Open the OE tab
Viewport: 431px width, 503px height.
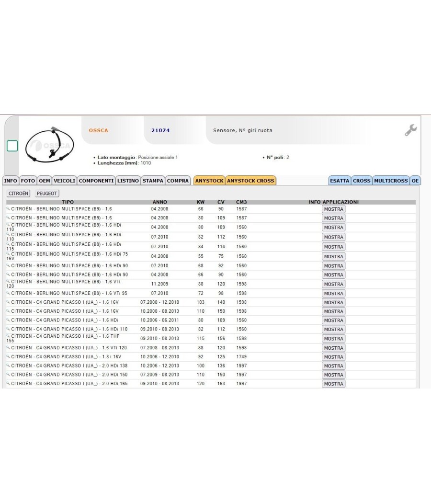coord(415,181)
